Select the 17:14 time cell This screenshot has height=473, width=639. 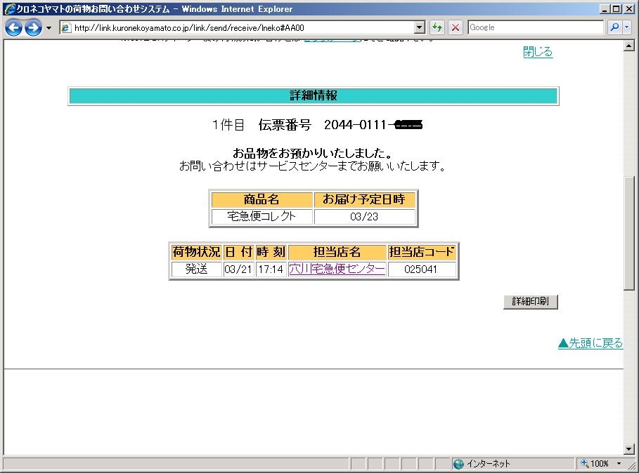(271, 269)
